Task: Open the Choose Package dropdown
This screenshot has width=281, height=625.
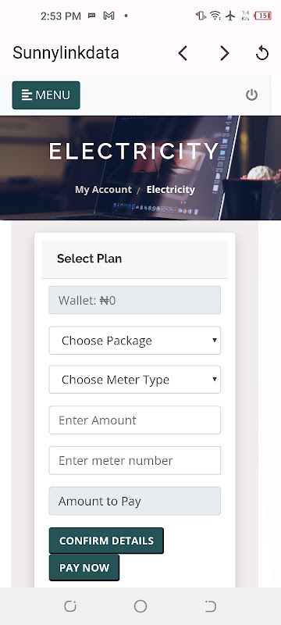Action: pyautogui.click(x=134, y=341)
